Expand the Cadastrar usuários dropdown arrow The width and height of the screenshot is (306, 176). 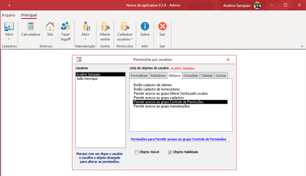point(132,39)
